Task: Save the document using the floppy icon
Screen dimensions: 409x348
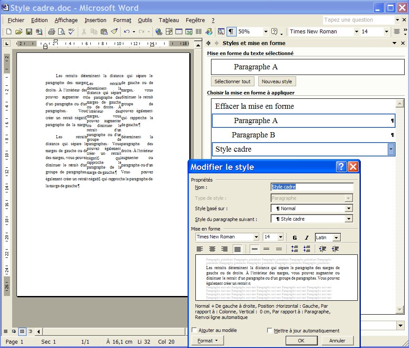Action: 29,32
